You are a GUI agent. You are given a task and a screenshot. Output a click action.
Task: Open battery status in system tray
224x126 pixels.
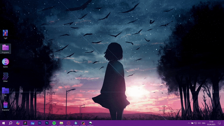pos(192,123)
